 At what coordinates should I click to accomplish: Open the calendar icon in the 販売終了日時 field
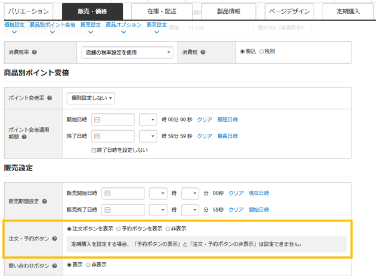pyautogui.click(x=108, y=209)
